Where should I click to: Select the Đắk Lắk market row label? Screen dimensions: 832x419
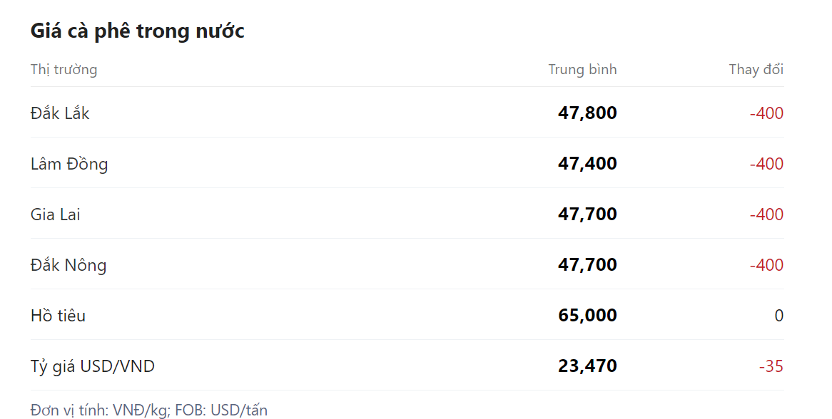[x=60, y=113]
